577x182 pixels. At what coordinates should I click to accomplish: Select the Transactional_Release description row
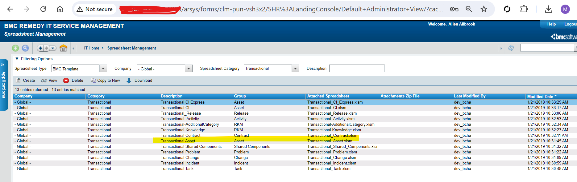[x=295, y=113]
